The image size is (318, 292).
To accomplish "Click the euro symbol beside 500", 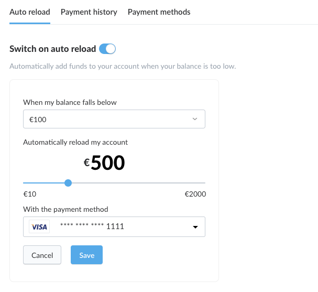I will 86,163.
